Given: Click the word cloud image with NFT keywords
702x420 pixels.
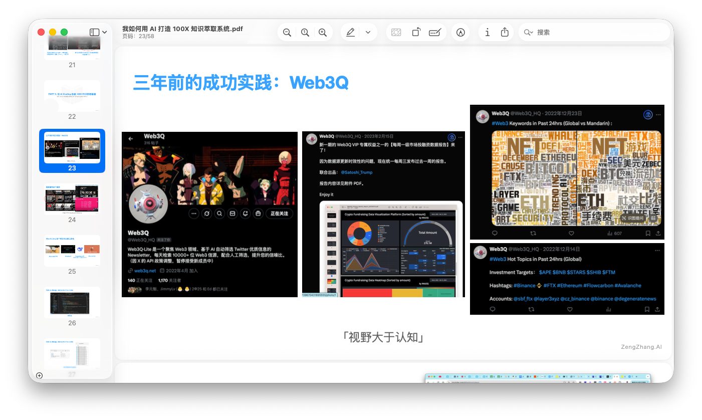Looking at the screenshot, I should [x=576, y=177].
